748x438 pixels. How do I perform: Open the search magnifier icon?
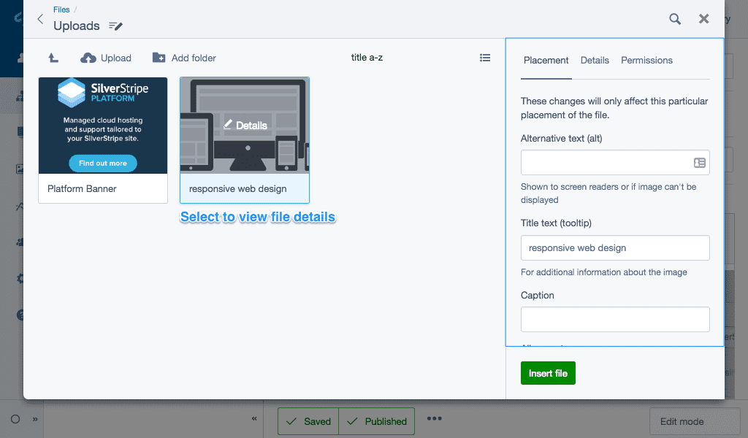pyautogui.click(x=675, y=19)
